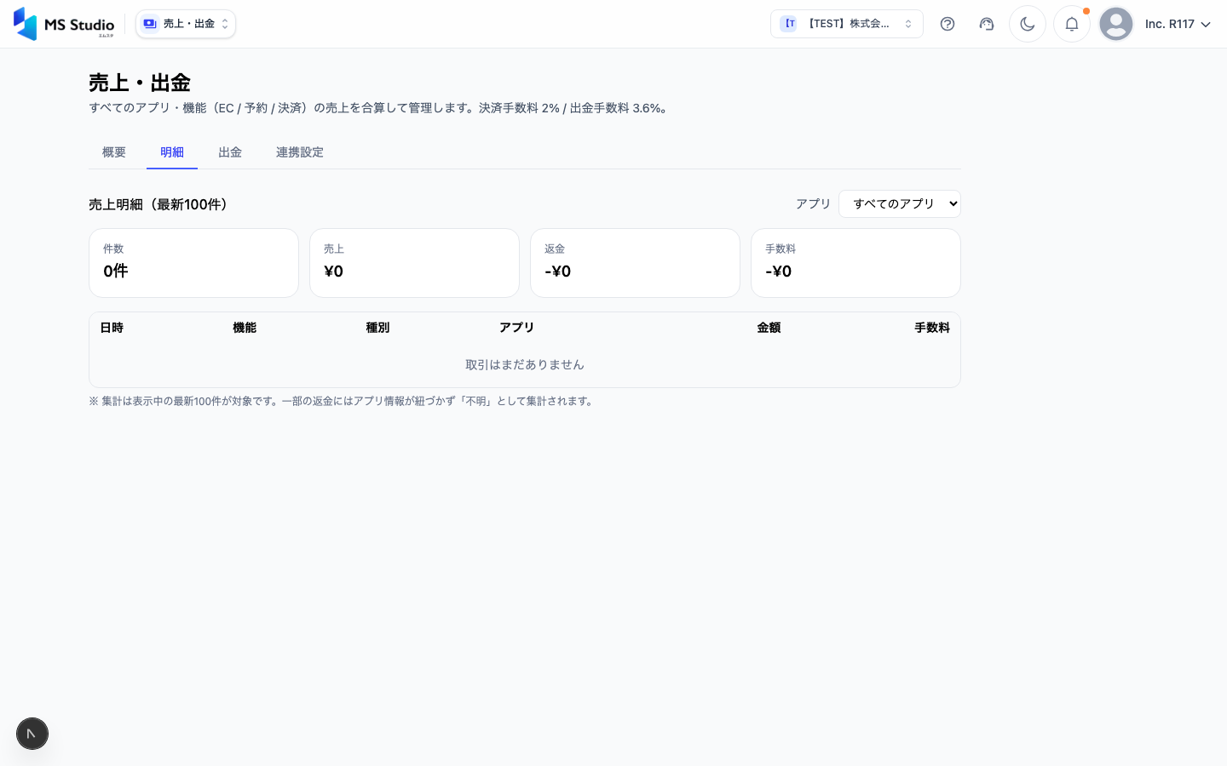Open the 売上・出金 app switcher dropdown
The width and height of the screenshot is (1227, 766).
[186, 24]
